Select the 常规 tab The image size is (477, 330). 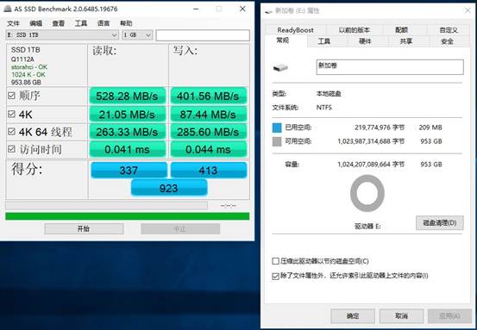click(x=282, y=40)
